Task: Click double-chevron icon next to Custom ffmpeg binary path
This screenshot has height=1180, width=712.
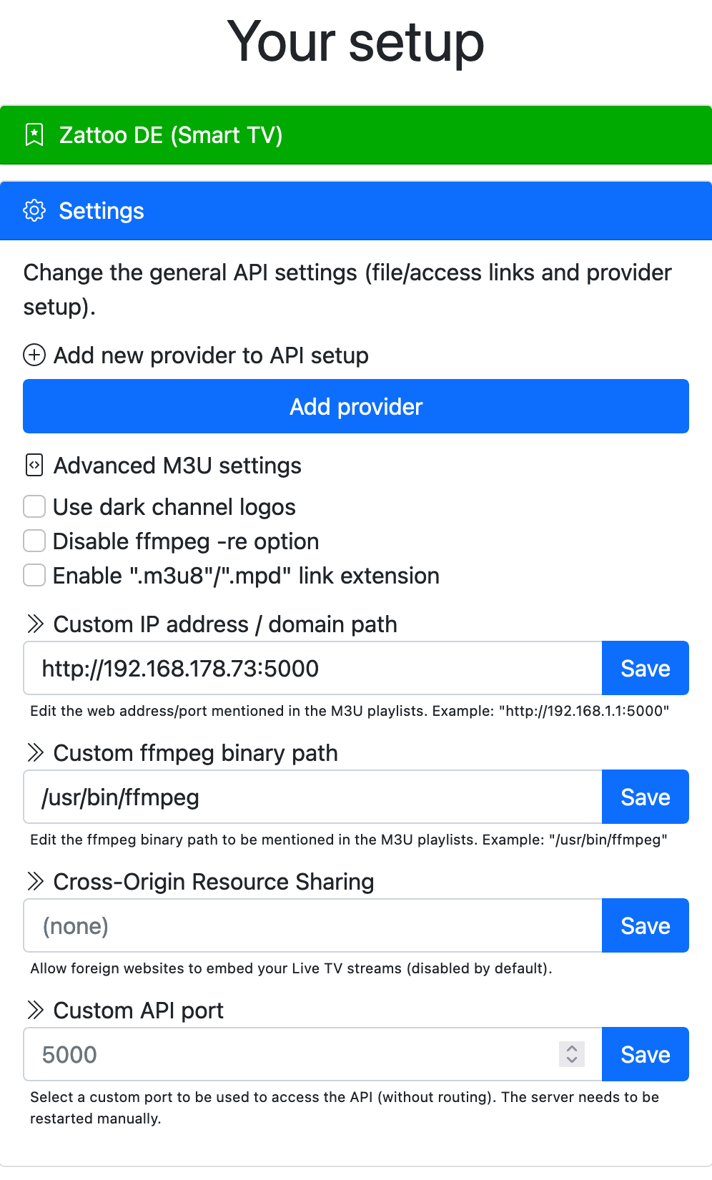Action: click(35, 752)
